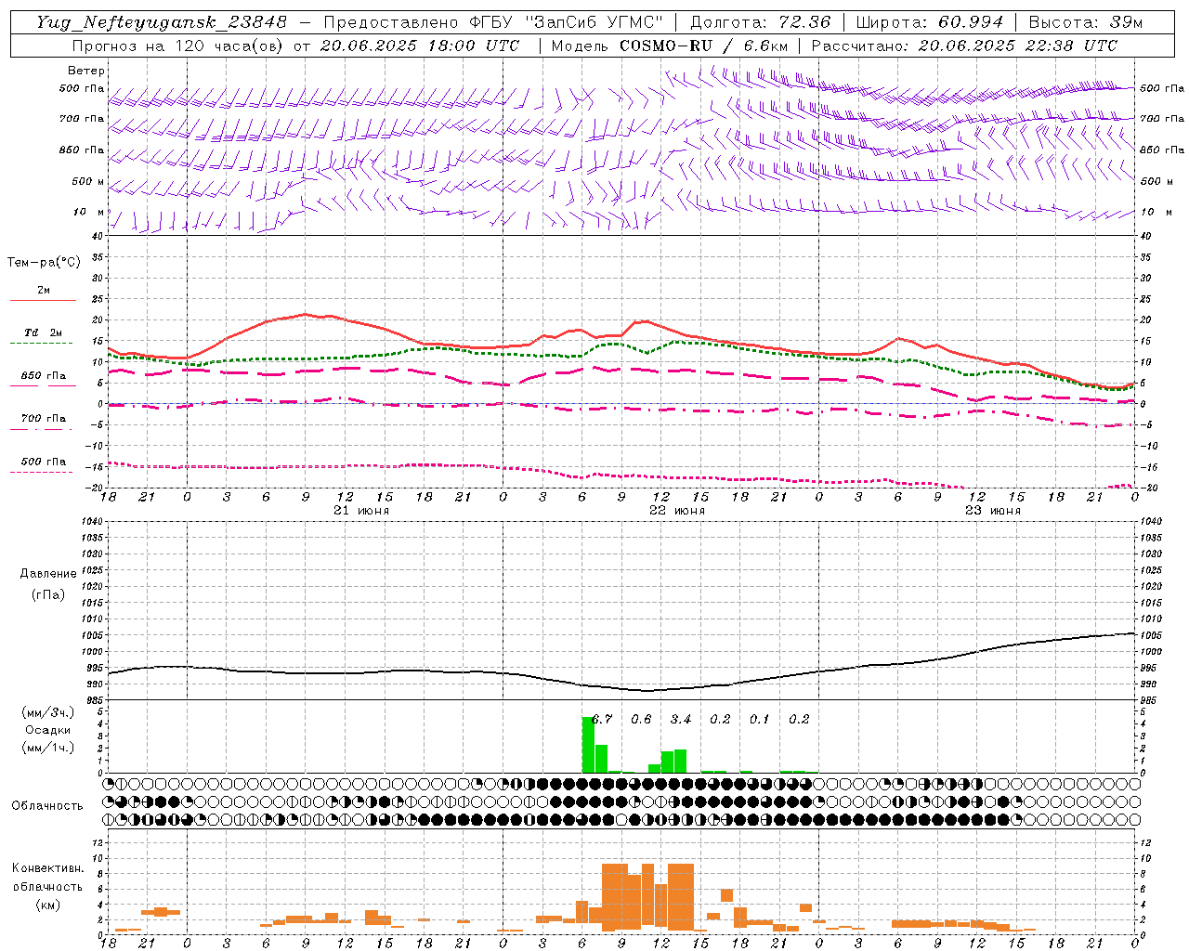This screenshot has height=951, width=1189.
Task: Click the 500 гПа temperature legend dotted line
Action: tap(41, 473)
